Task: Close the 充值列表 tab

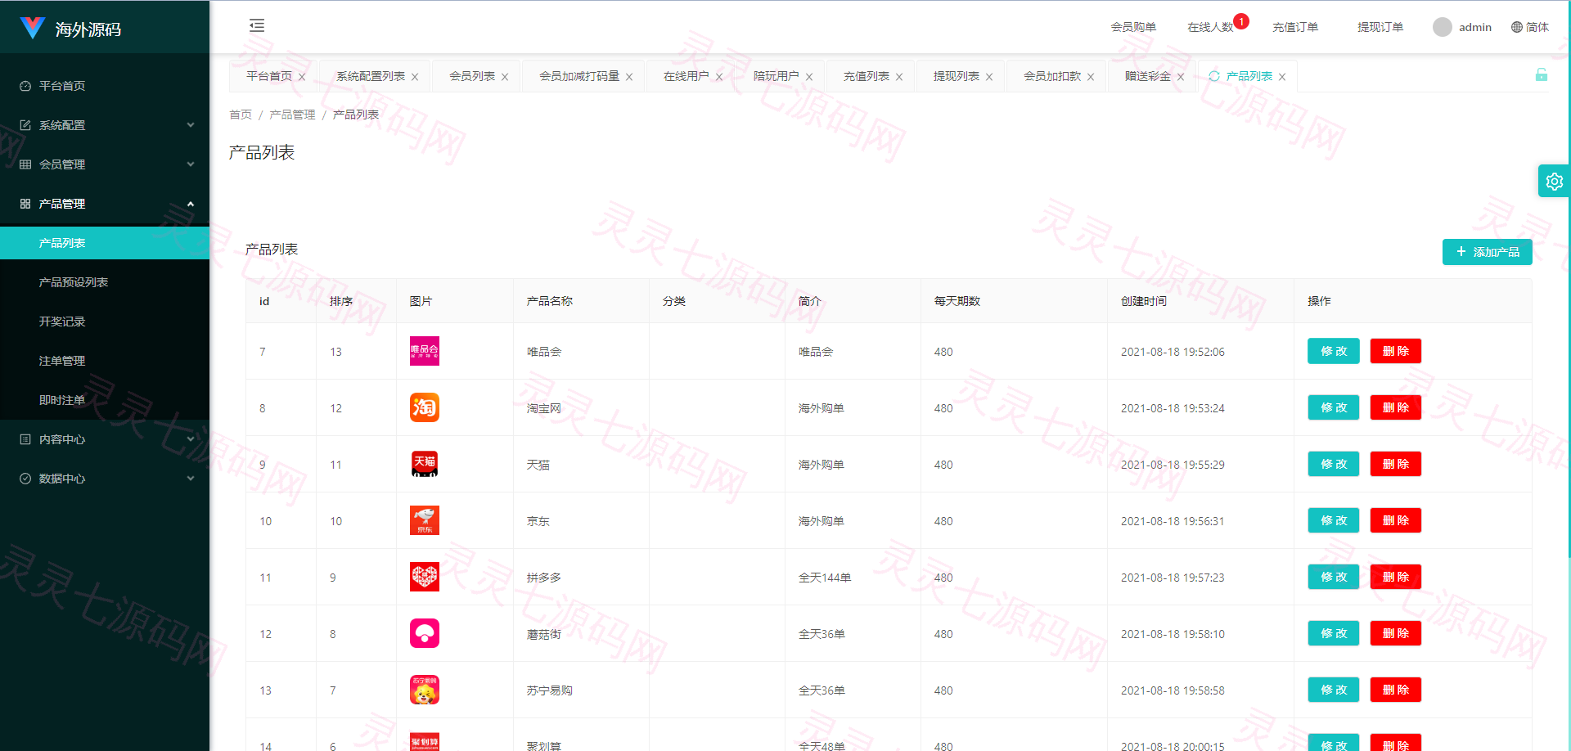Action: coord(899,77)
